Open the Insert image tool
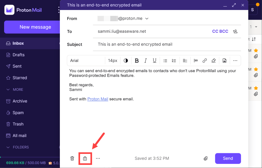Image resolution: width=262 pixels, height=168 pixels. coord(224,61)
